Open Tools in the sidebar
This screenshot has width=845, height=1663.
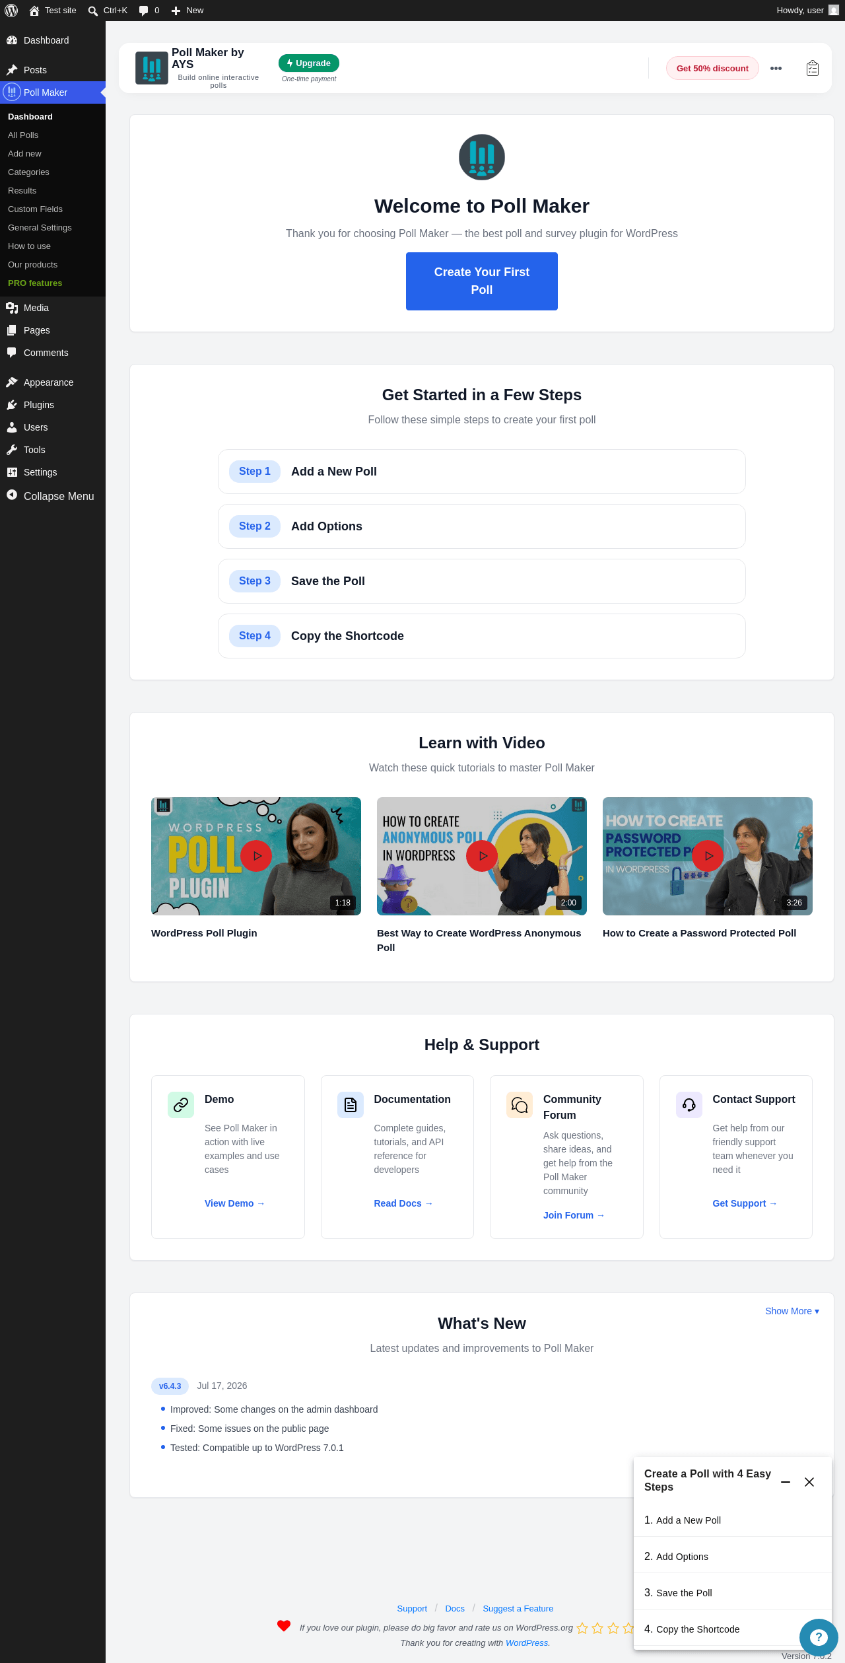[53, 450]
